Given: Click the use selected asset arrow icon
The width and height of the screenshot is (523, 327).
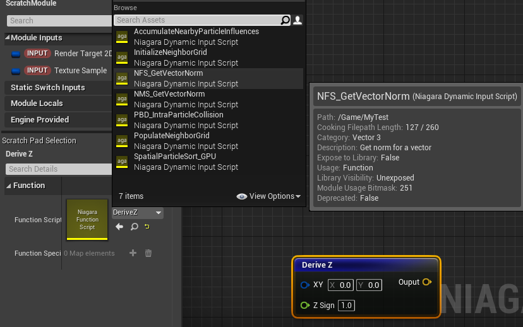Looking at the screenshot, I should (119, 227).
